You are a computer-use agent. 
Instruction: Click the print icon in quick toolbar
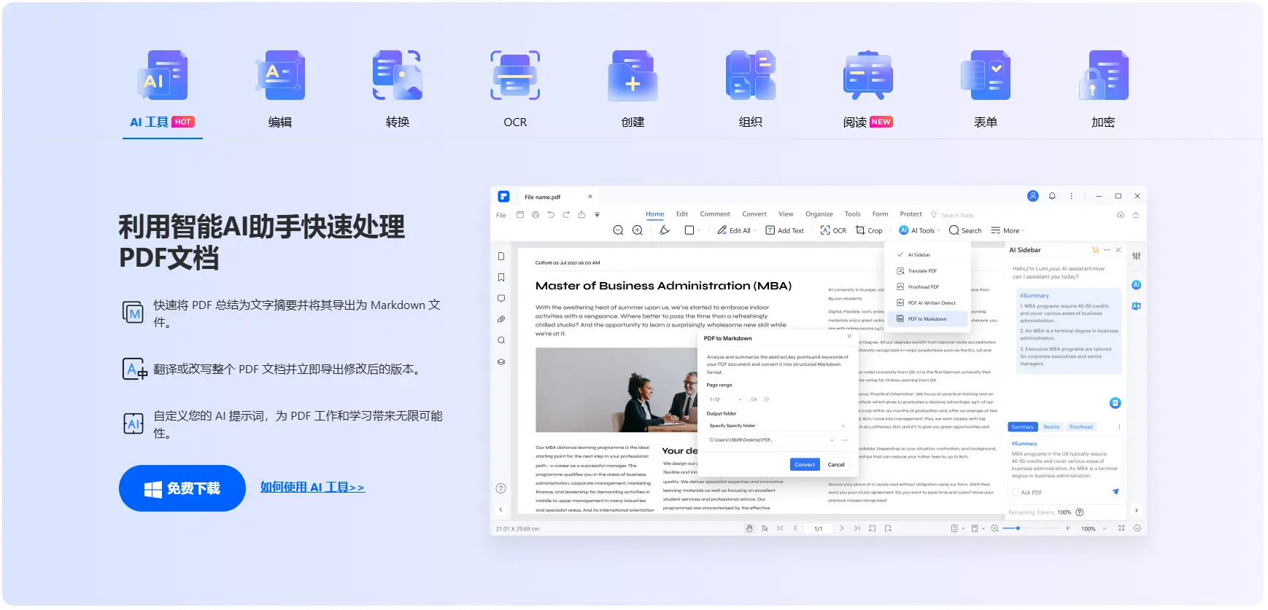tap(536, 215)
